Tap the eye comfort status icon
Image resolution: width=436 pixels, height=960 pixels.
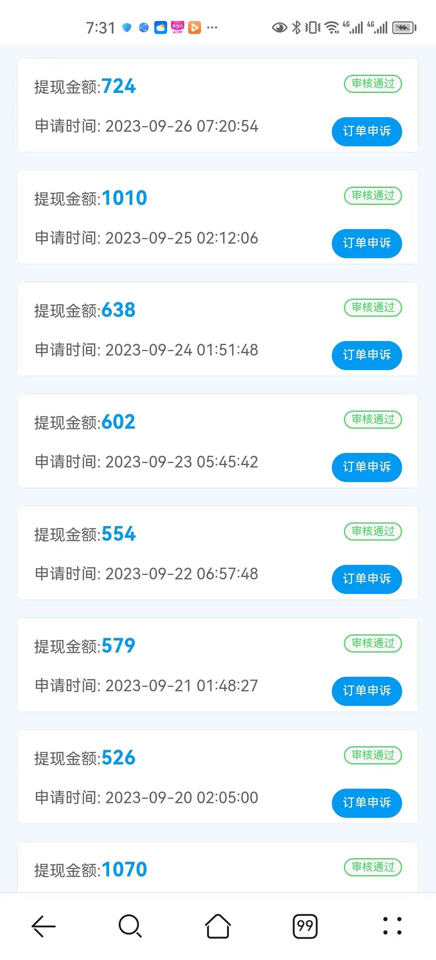pos(279,27)
